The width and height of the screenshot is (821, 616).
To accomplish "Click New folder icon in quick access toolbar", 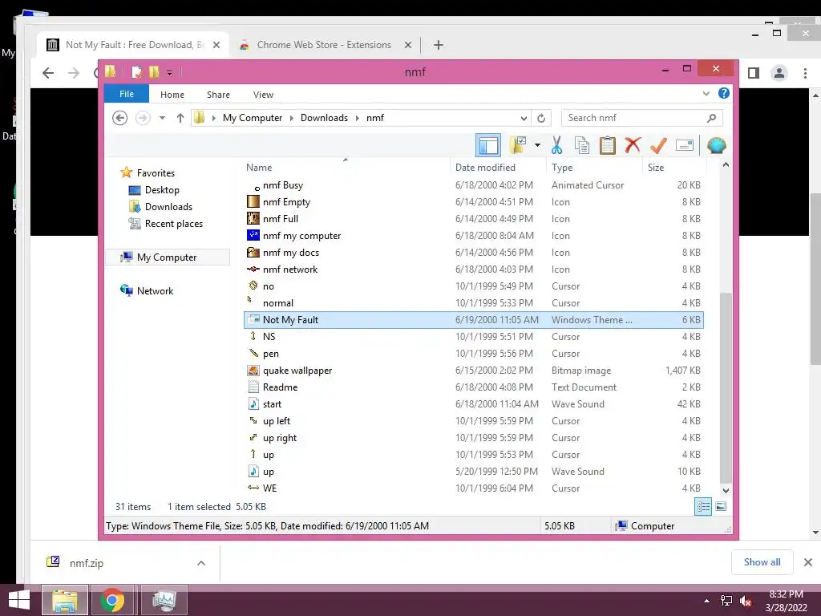I will point(154,71).
